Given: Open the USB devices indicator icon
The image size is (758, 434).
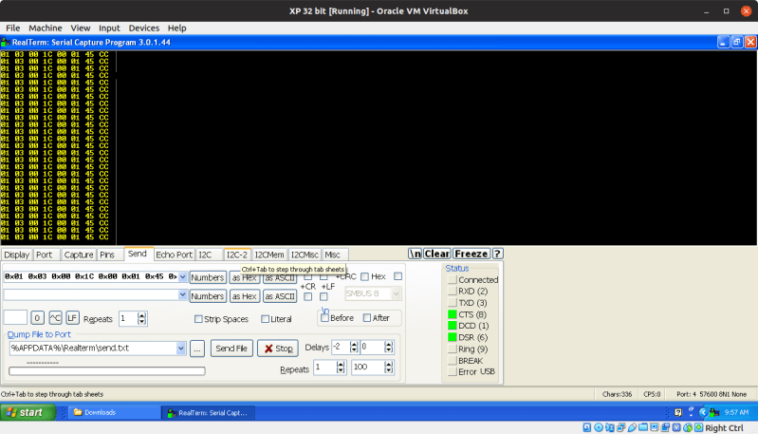Looking at the screenshot, I should pos(632,427).
